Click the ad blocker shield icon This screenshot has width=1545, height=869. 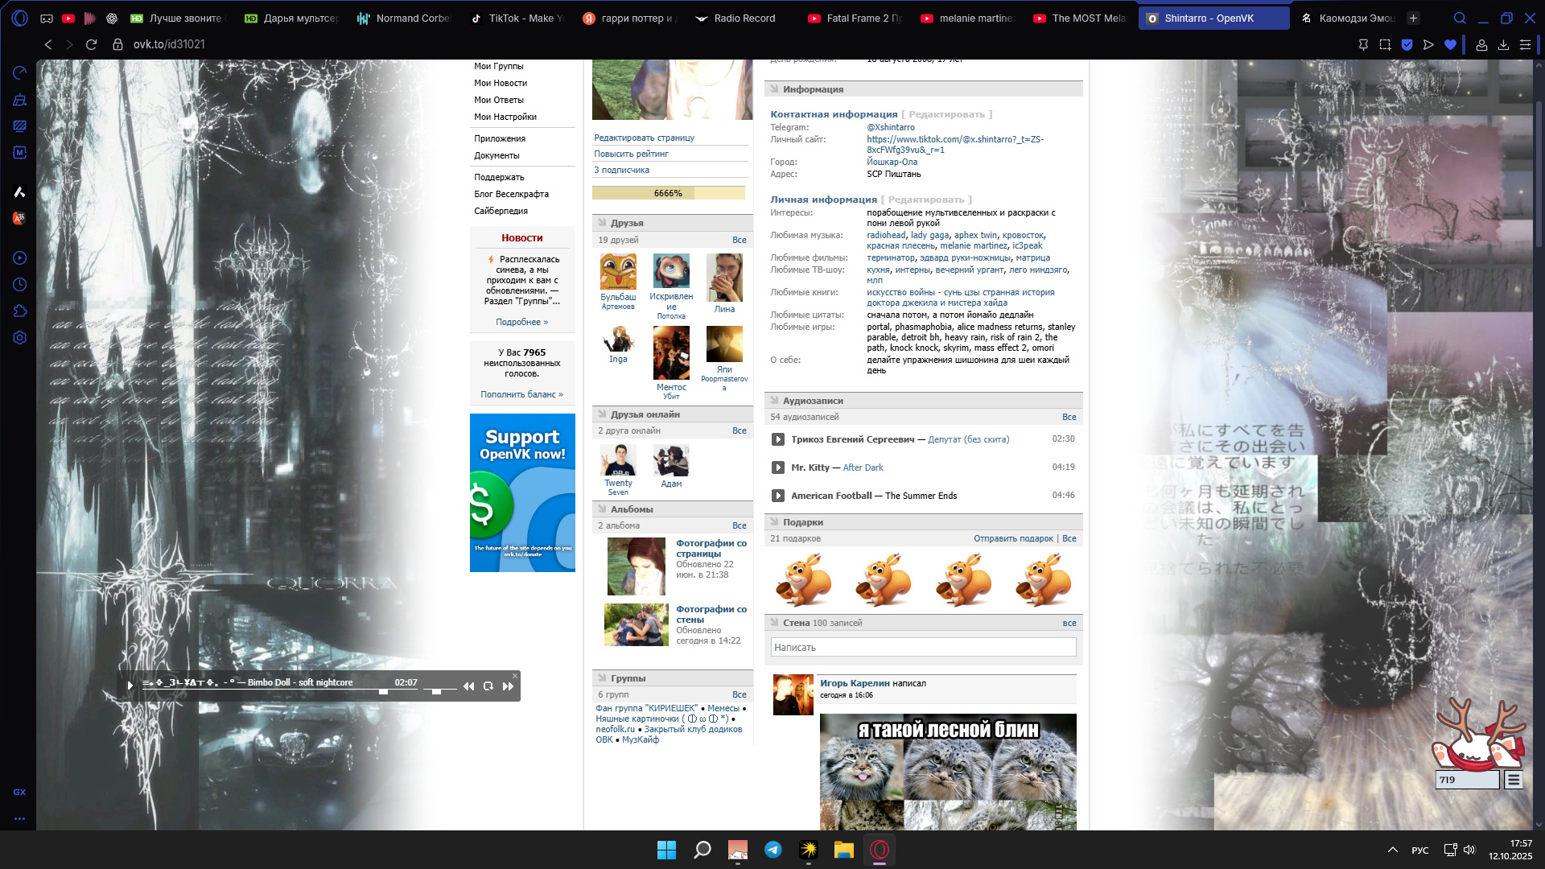1407,45
